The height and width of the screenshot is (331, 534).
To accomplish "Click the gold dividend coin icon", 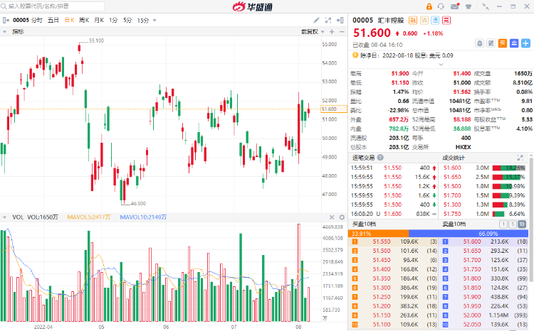I will [355, 55].
